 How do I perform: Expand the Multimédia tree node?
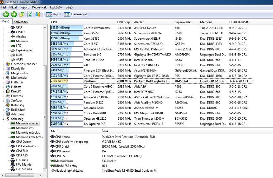[3, 78]
